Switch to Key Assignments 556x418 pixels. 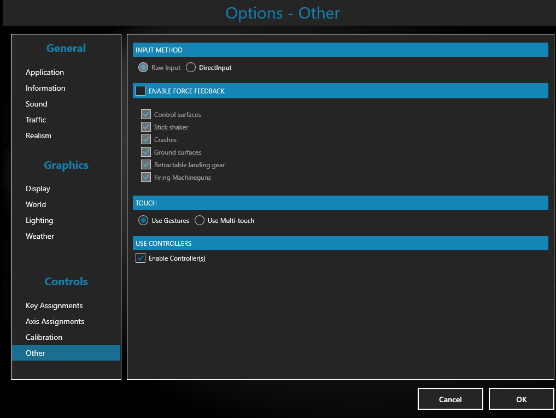point(54,305)
